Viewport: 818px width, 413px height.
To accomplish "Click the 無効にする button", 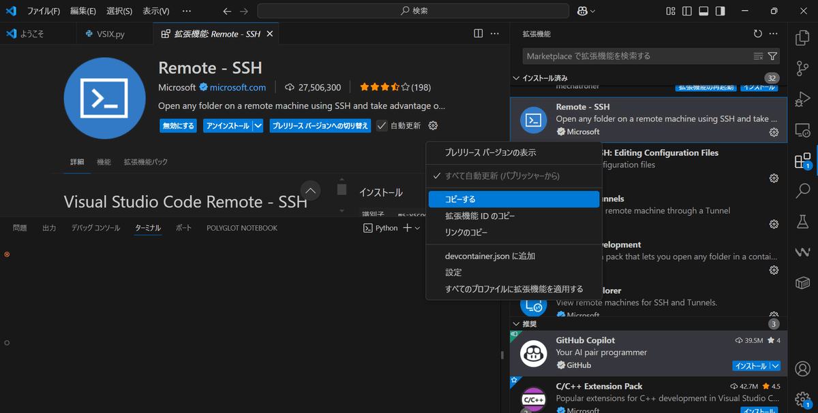I will point(177,125).
